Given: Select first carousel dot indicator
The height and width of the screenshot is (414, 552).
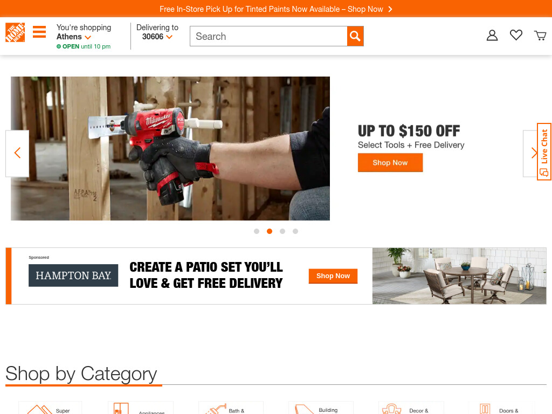Looking at the screenshot, I should pyautogui.click(x=257, y=231).
